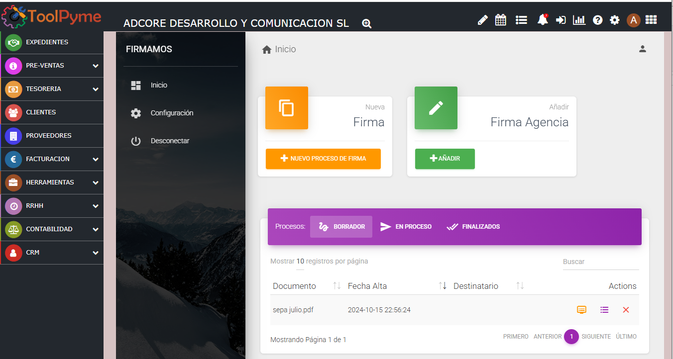Click the notifications bell icon
Screen dimensions: 673x359
543,20
